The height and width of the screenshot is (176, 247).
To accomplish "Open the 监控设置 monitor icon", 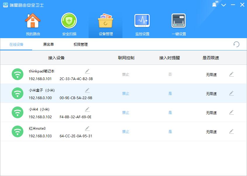I will [x=142, y=21].
